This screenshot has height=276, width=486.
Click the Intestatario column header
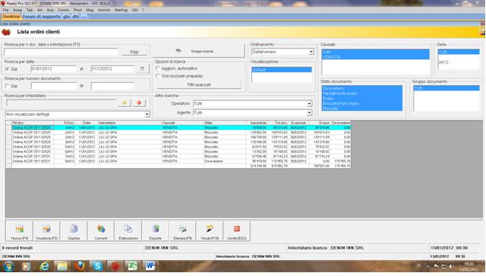click(x=130, y=123)
